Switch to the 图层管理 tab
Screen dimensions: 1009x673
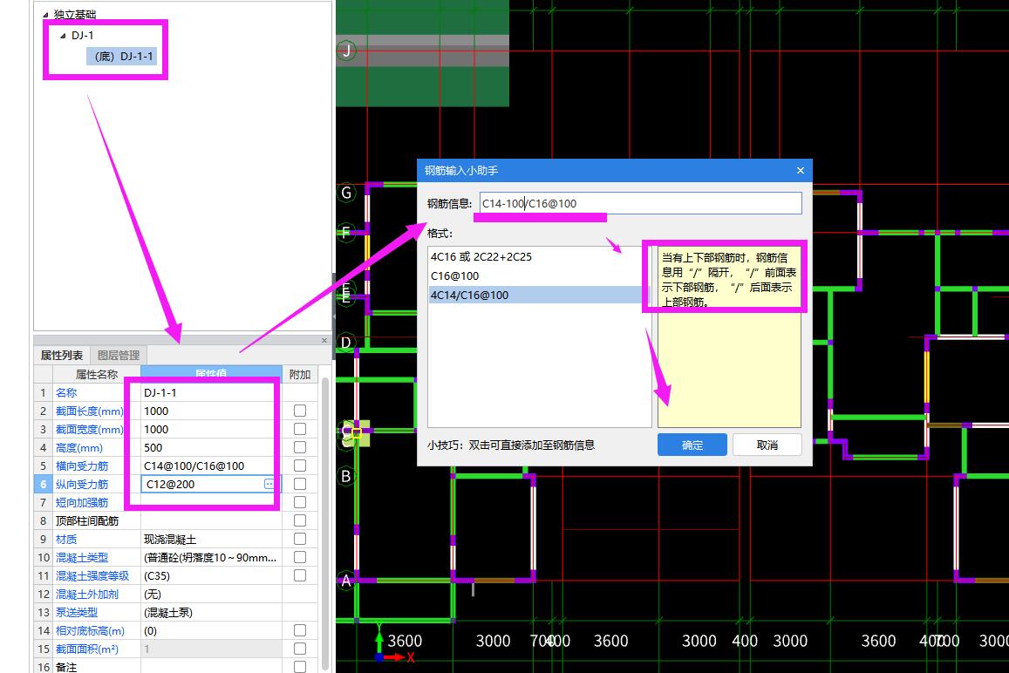coord(119,355)
